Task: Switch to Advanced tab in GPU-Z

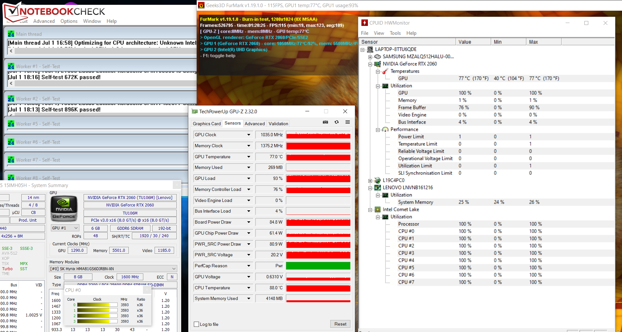Action: coord(254,124)
